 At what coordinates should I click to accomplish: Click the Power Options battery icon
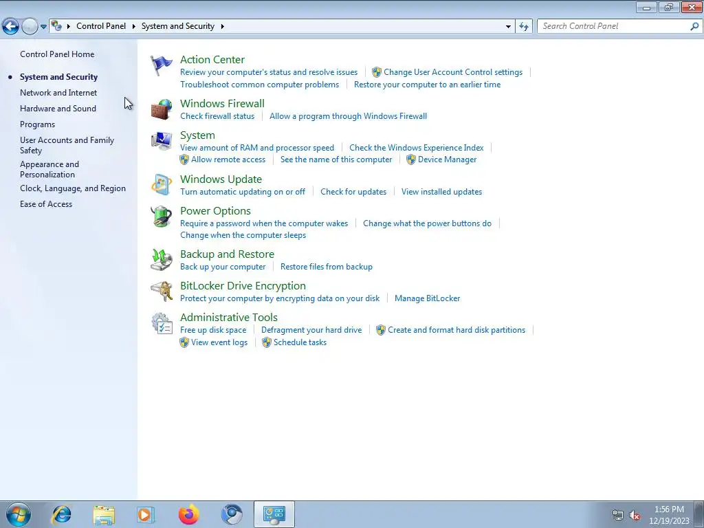click(x=161, y=217)
